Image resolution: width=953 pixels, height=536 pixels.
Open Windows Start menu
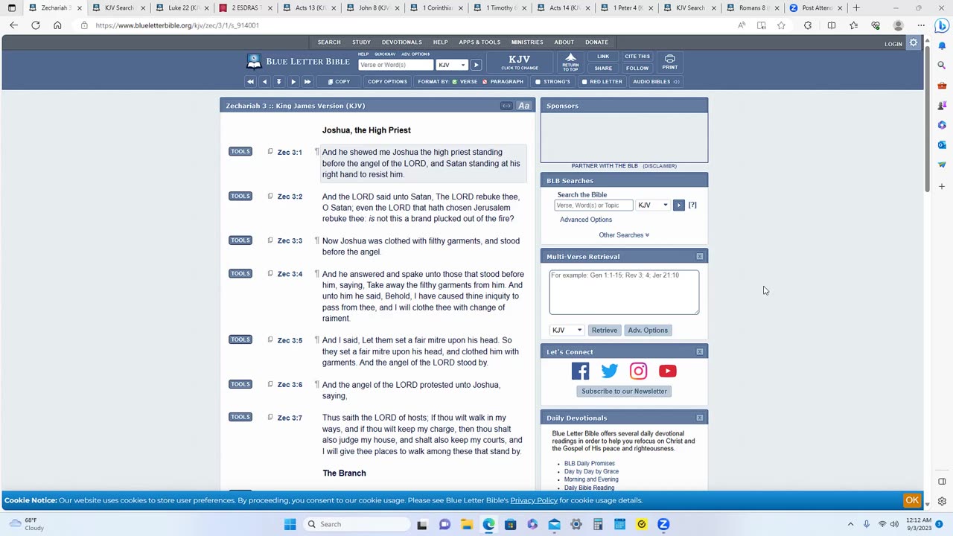290,524
